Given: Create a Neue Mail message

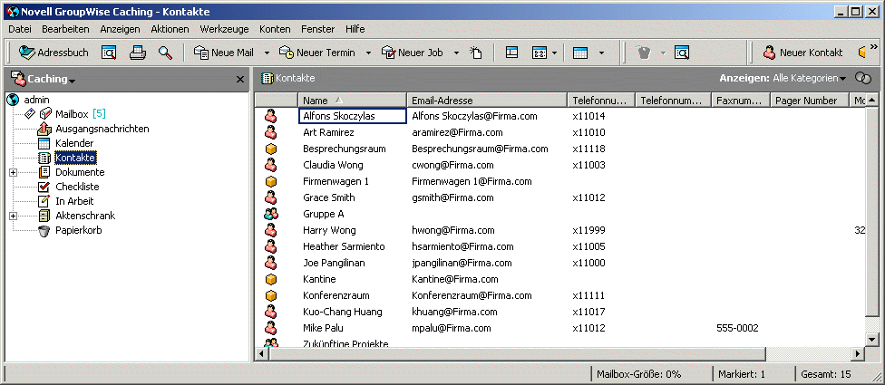Looking at the screenshot, I should (x=224, y=53).
